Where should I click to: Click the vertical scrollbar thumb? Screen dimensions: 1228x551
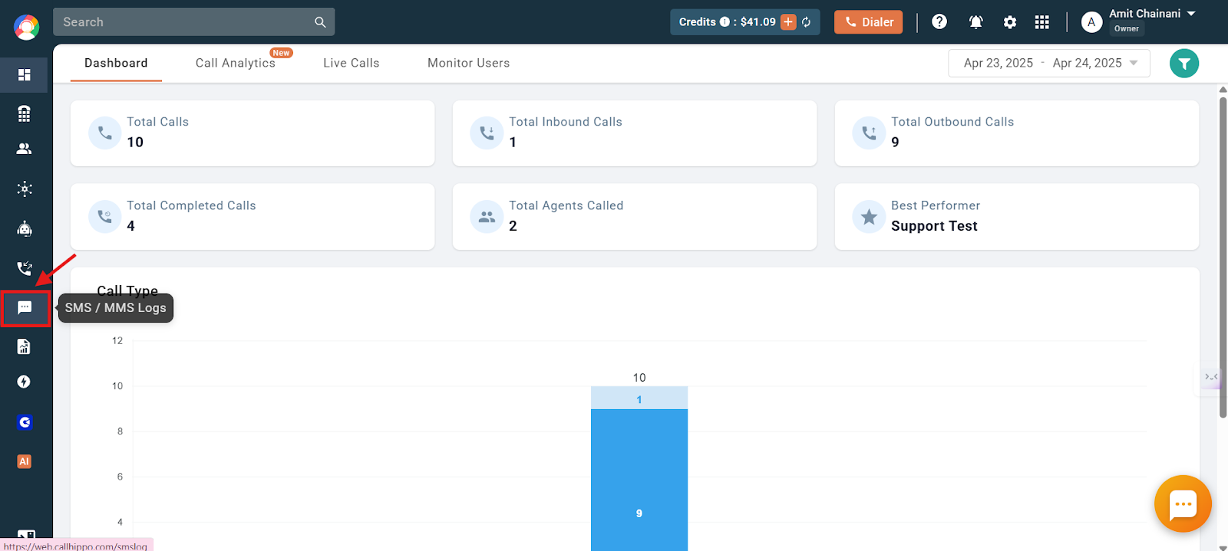coord(1223,257)
